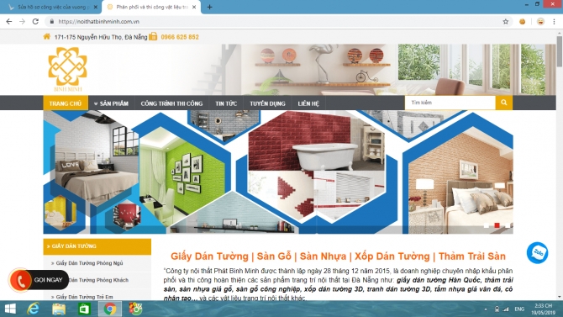Click the scrollbar down arrow
Screen dimensions: 563x317
click(x=560, y=297)
